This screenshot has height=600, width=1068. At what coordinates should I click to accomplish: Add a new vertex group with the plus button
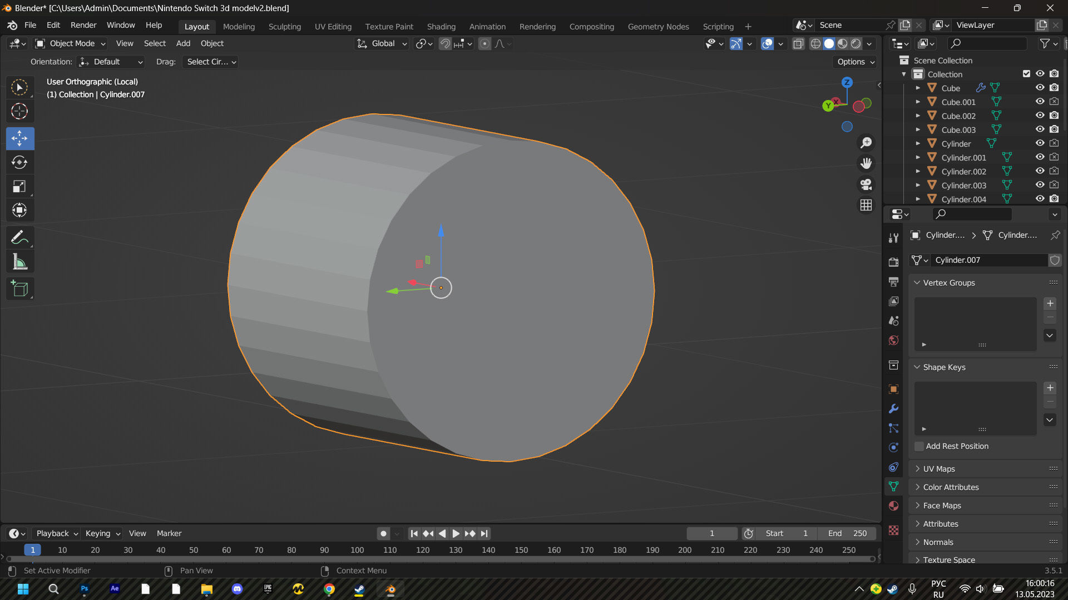[1050, 303]
